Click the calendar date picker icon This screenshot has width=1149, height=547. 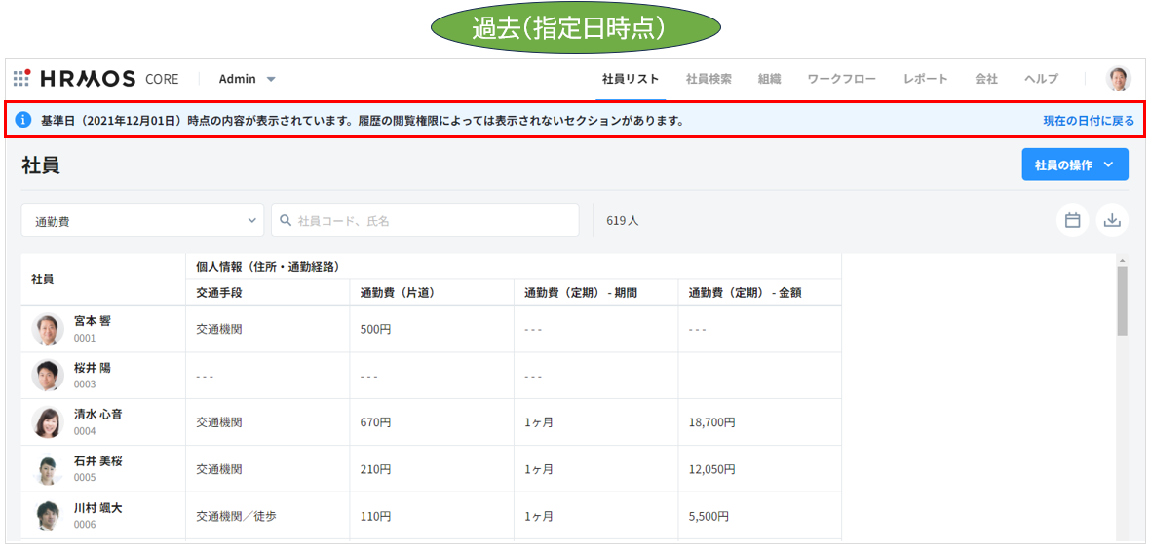pyautogui.click(x=1072, y=220)
